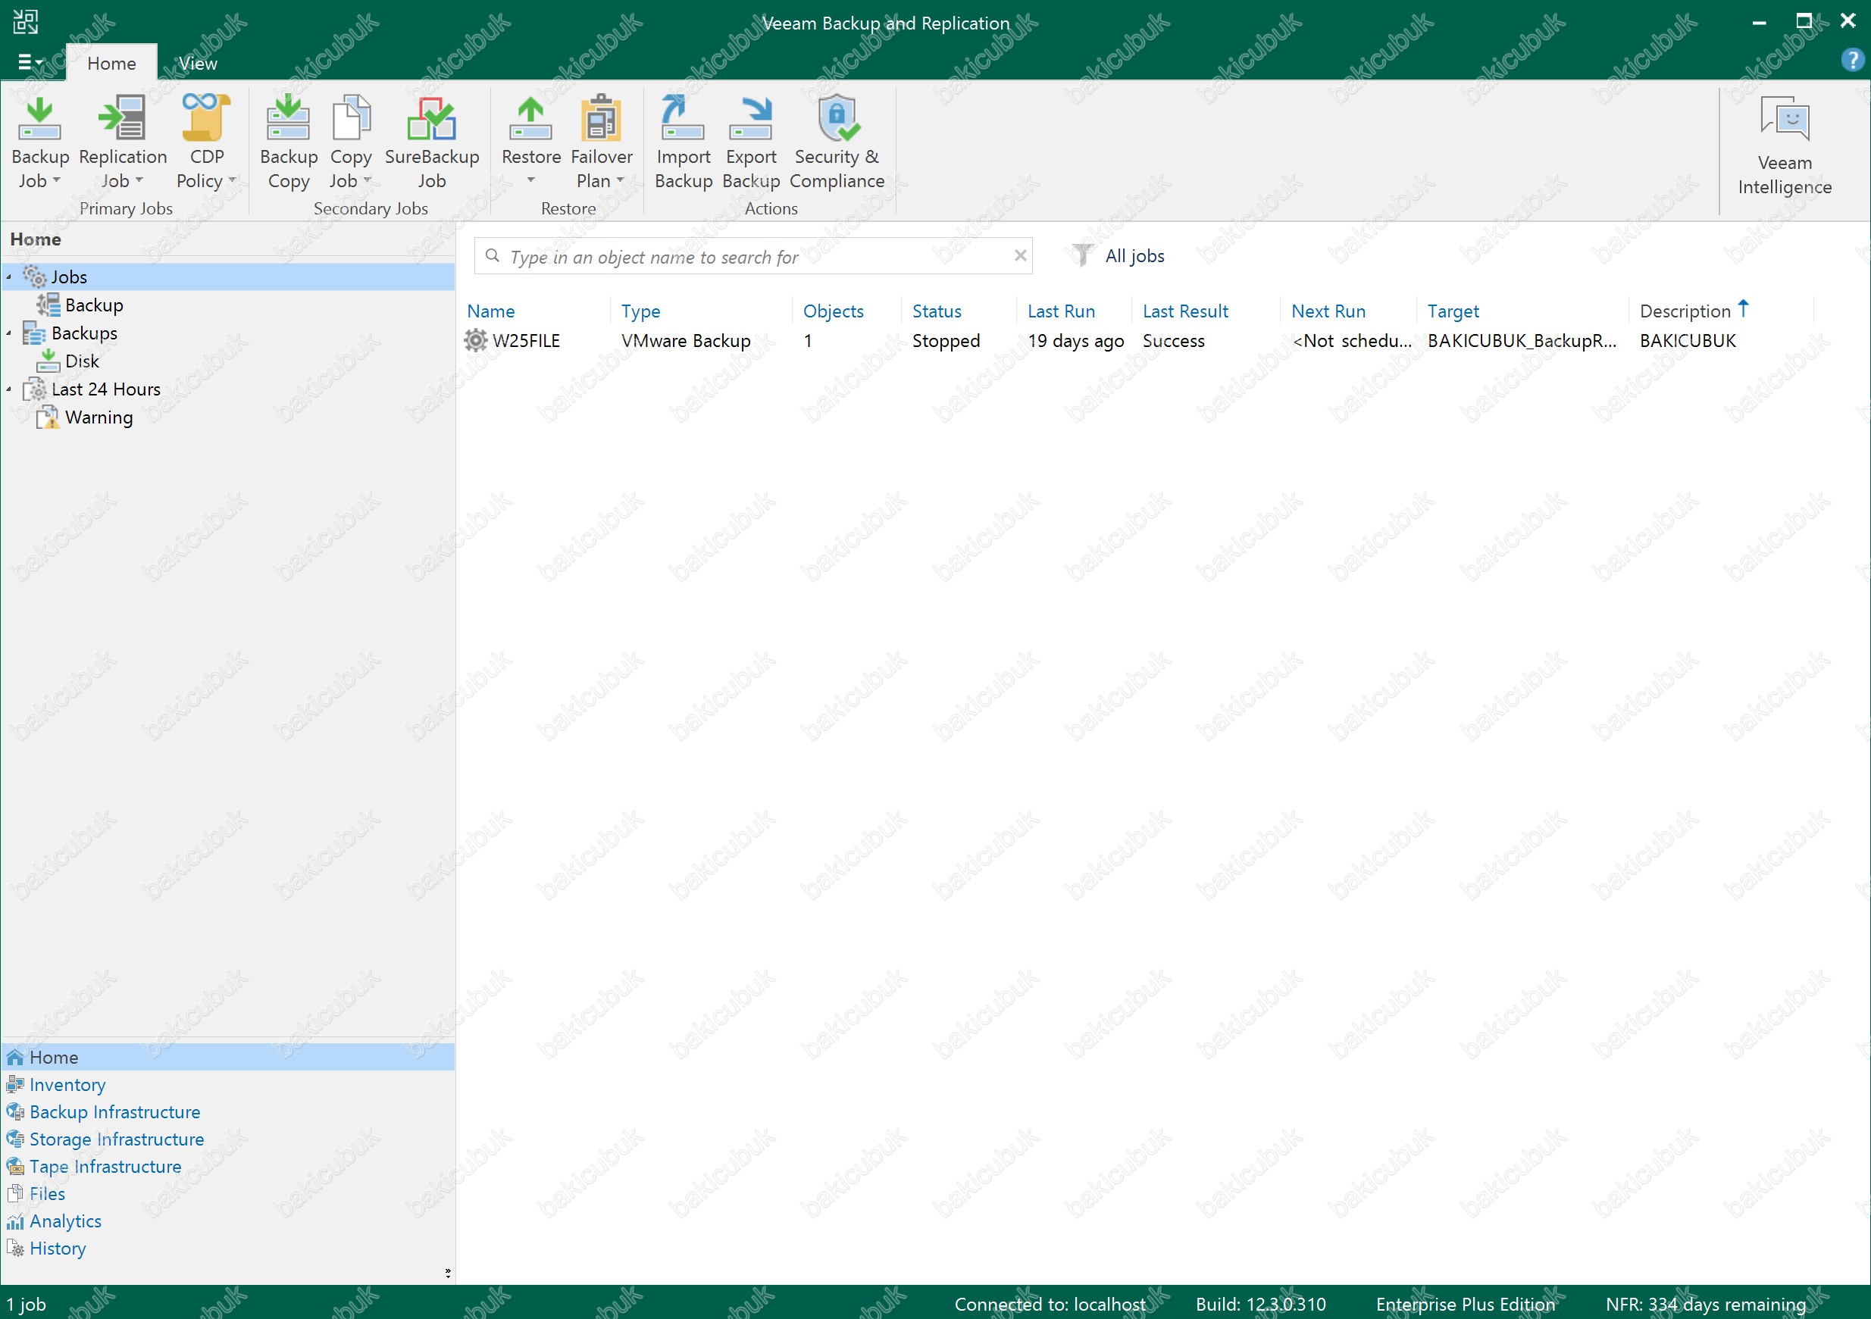Viewport: 1871px width, 1319px height.
Task: Expand Replication Job dropdown arrow
Action: point(139,180)
